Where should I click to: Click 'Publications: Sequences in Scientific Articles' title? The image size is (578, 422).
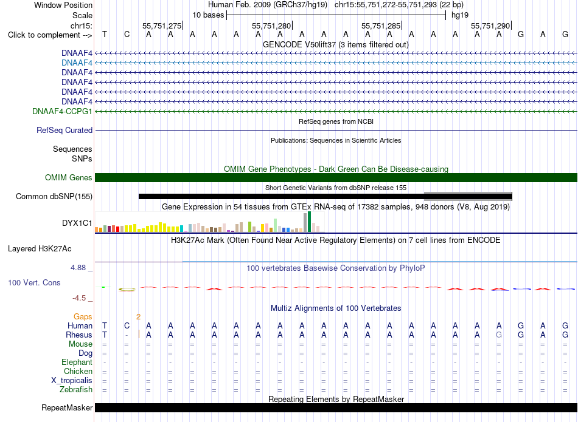(336, 140)
